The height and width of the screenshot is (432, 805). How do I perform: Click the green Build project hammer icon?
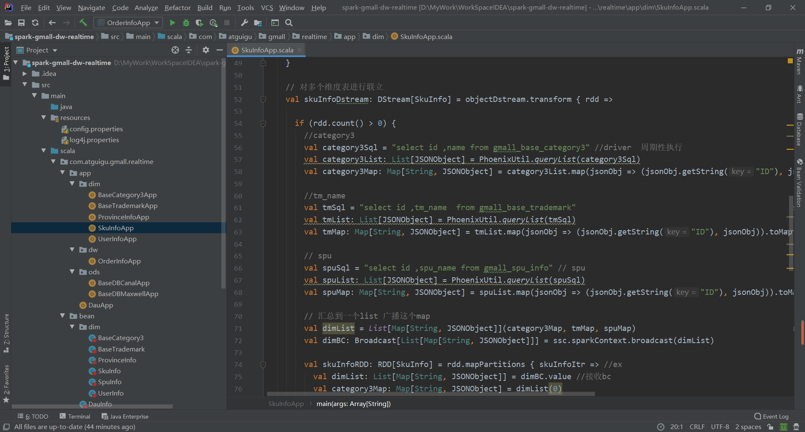coord(83,23)
